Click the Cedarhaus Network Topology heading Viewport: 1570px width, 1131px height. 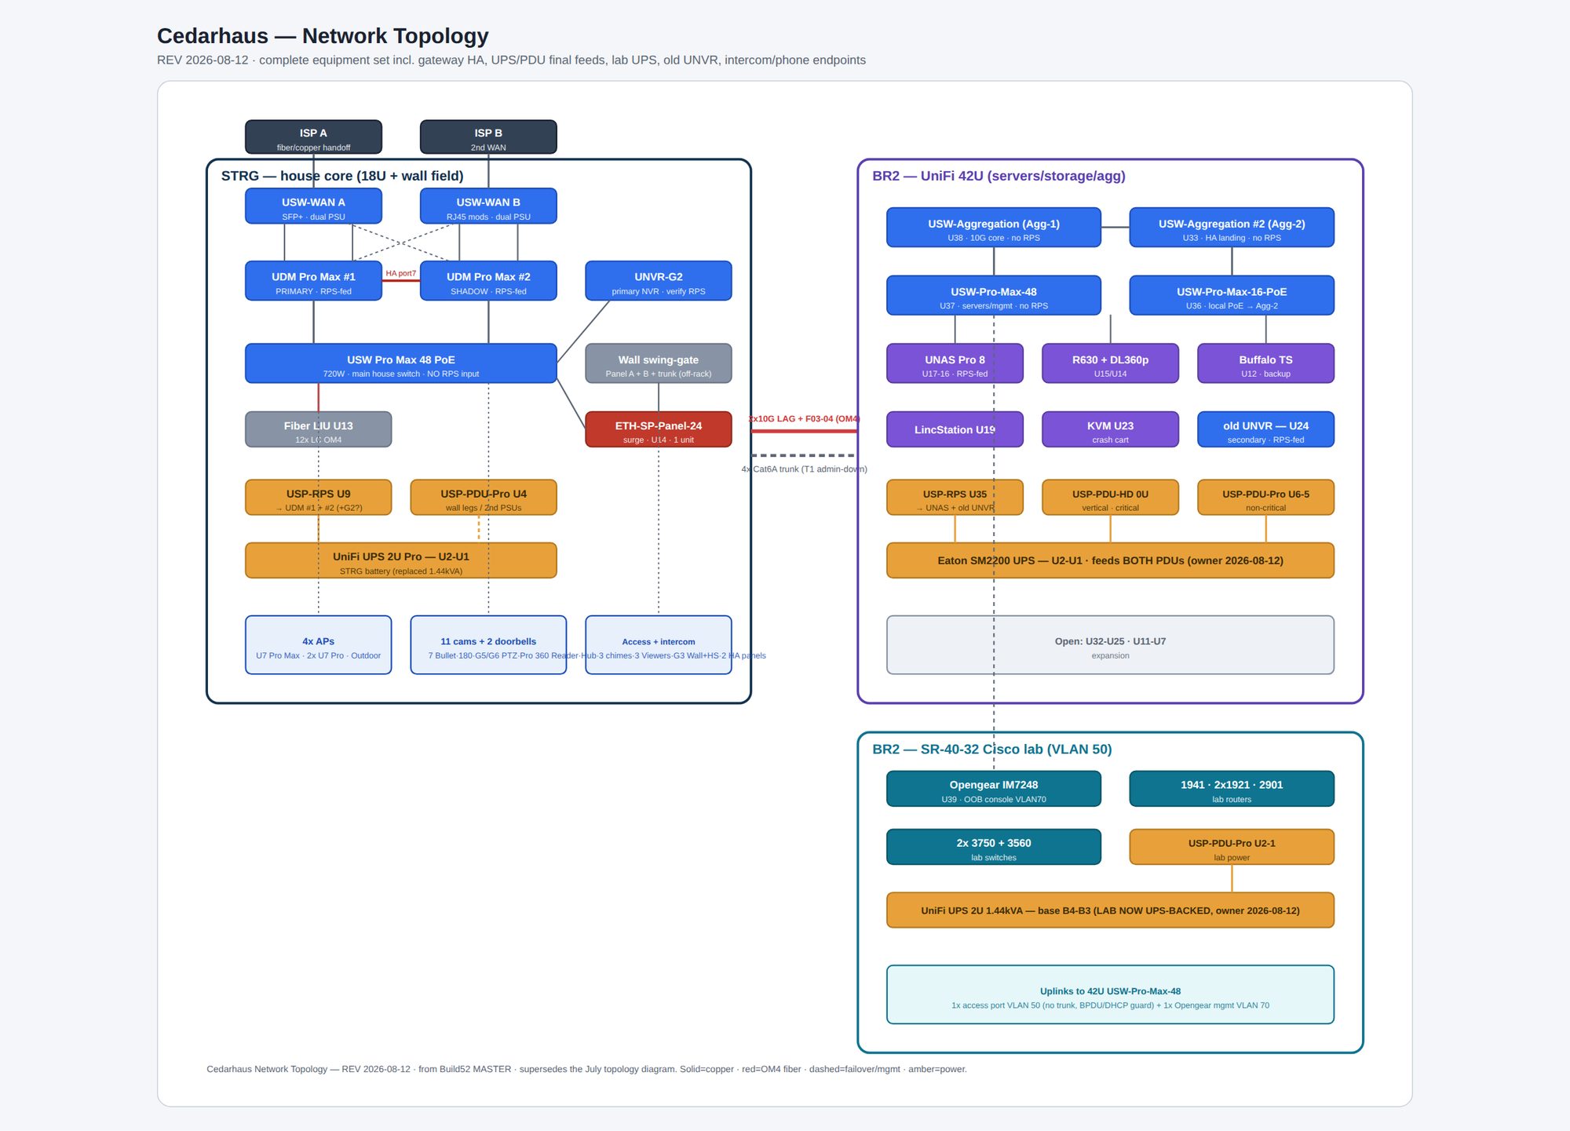click(x=323, y=36)
